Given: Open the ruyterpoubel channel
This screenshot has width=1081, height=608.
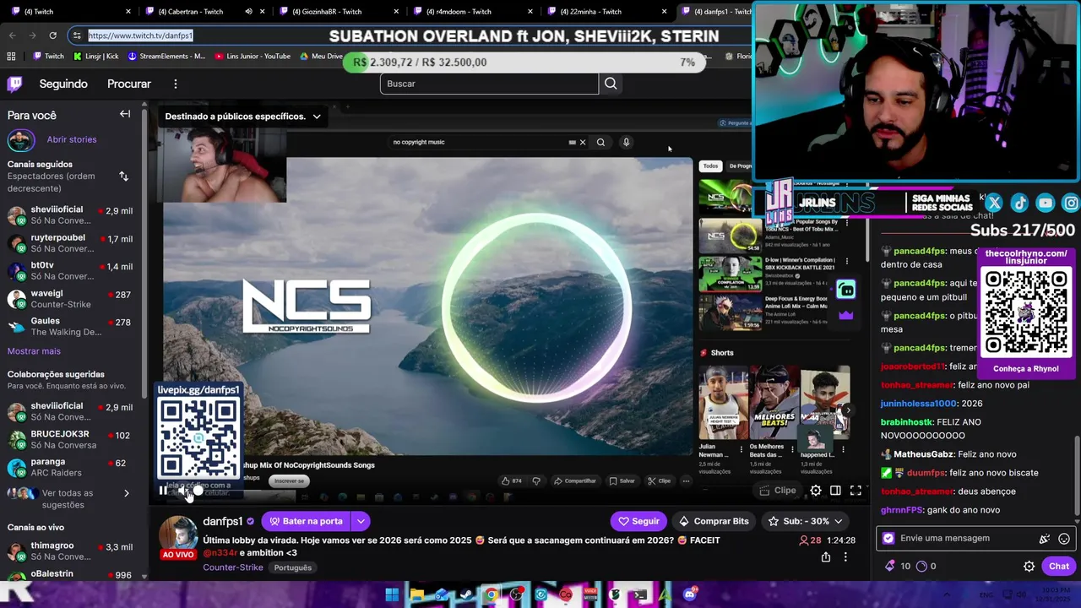Looking at the screenshot, I should [x=73, y=243].
